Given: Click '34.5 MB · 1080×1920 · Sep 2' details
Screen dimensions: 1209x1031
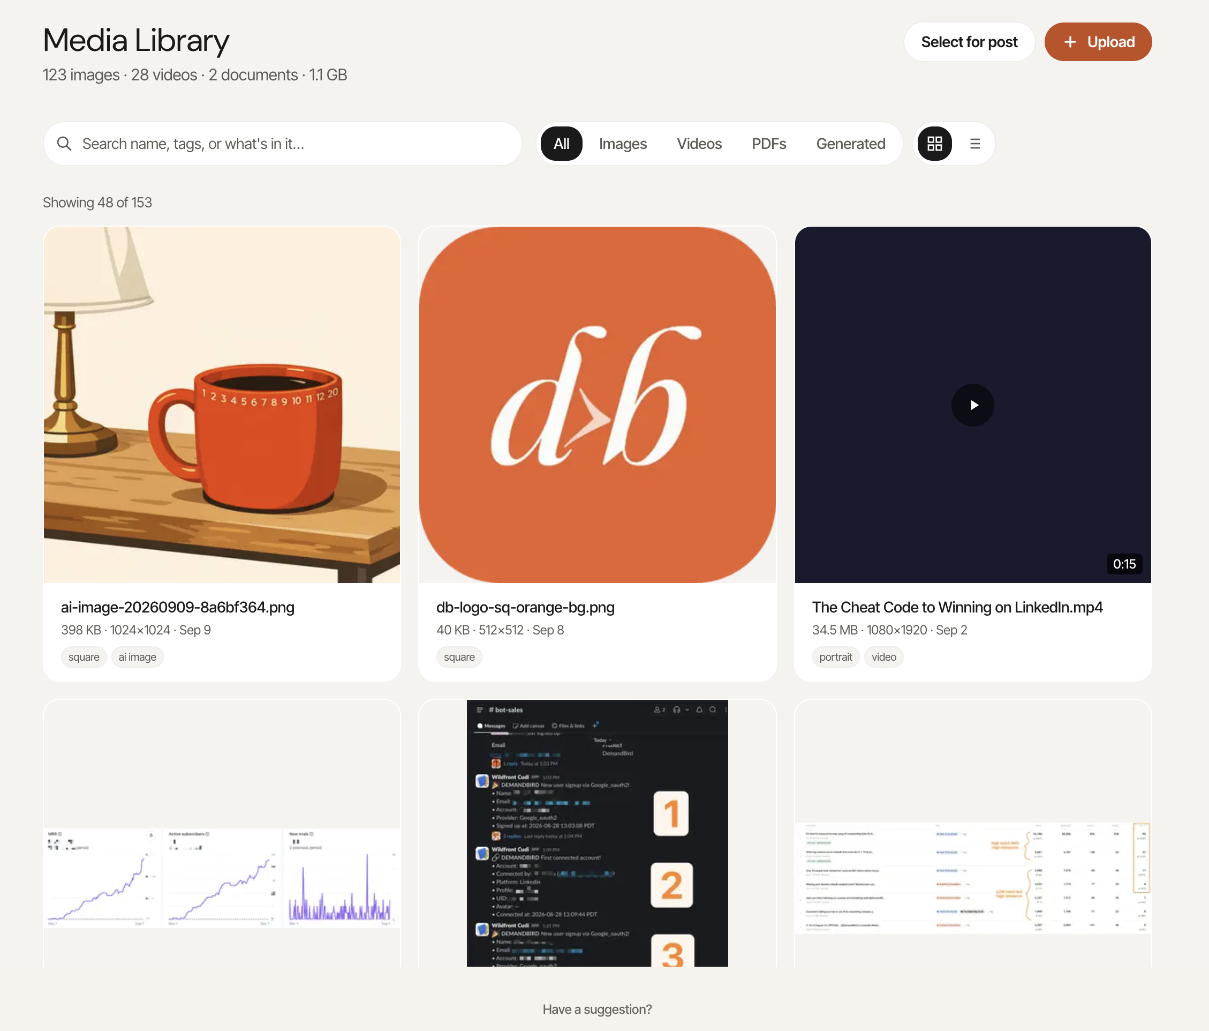Looking at the screenshot, I should (889, 630).
